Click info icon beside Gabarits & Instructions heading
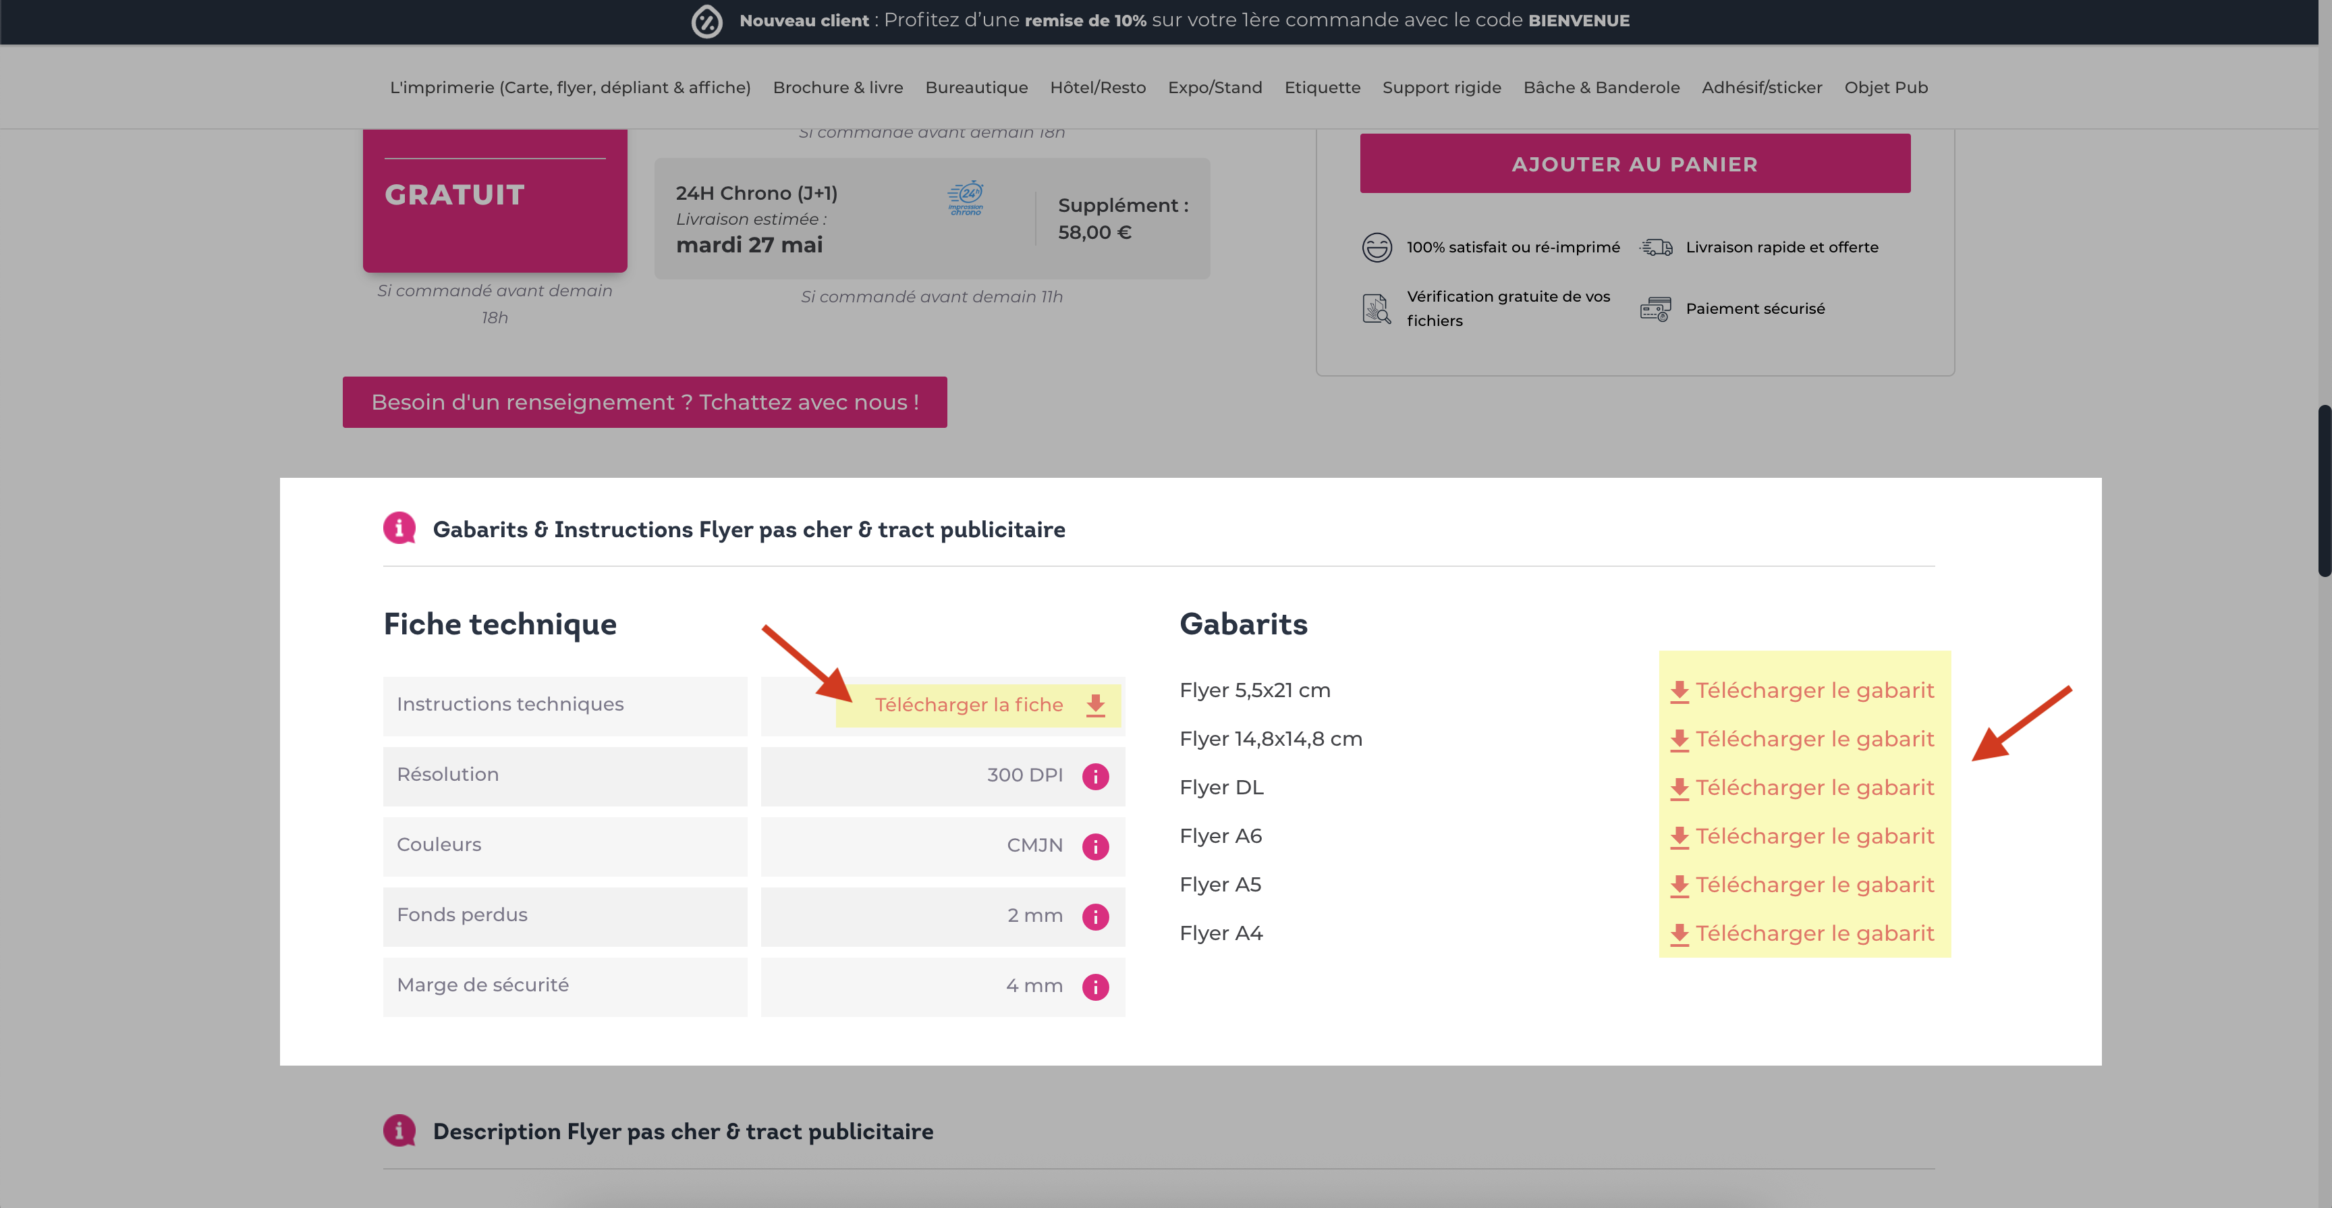The width and height of the screenshot is (2332, 1208). point(399,528)
